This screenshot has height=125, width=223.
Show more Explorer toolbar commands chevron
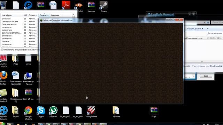(208, 28)
